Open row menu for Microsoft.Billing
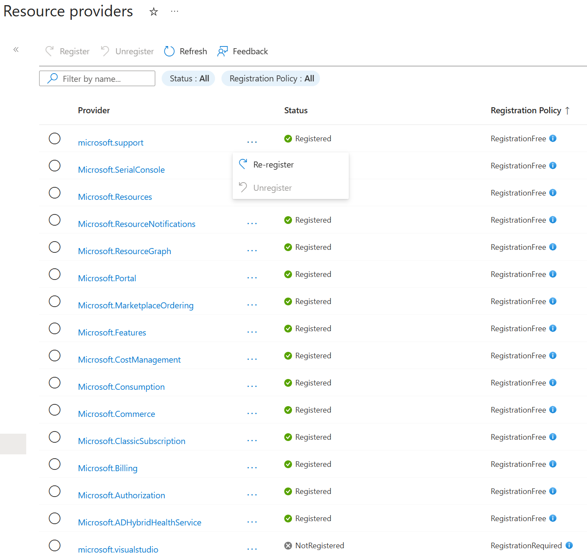The width and height of the screenshot is (587, 556). point(252,468)
